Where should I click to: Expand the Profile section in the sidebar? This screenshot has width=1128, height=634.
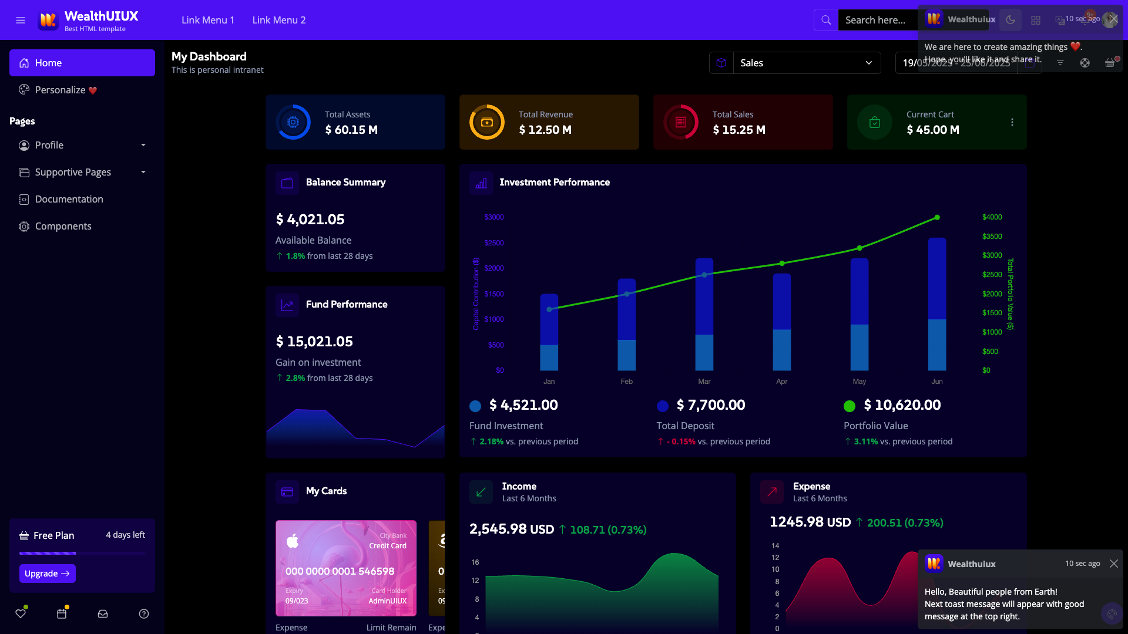click(x=82, y=145)
